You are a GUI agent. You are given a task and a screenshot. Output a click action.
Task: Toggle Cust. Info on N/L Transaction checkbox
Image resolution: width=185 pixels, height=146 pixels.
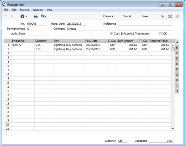coord(111,34)
